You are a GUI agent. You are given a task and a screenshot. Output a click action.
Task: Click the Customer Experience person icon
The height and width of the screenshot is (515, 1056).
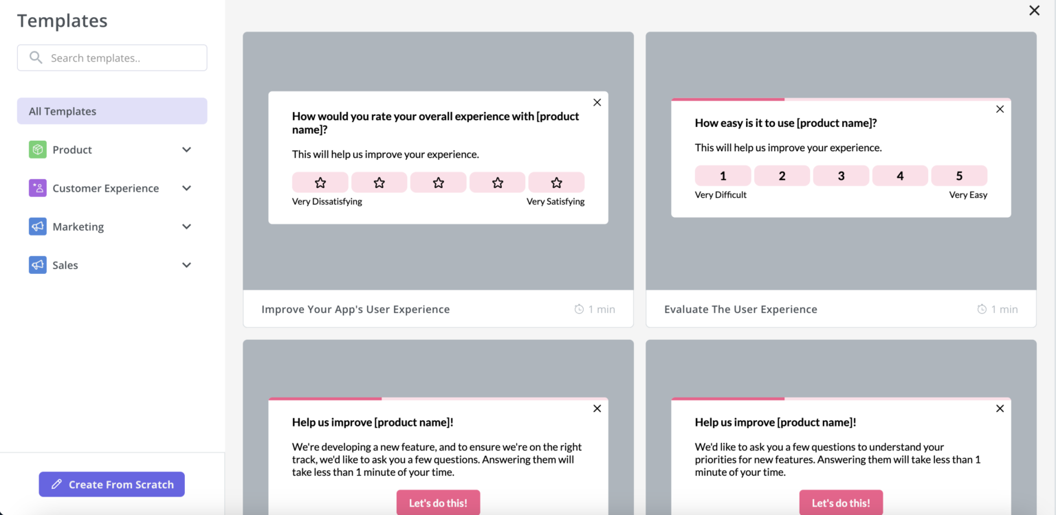(38, 187)
